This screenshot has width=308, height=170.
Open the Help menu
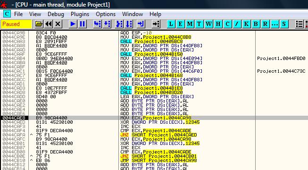coord(155,14)
